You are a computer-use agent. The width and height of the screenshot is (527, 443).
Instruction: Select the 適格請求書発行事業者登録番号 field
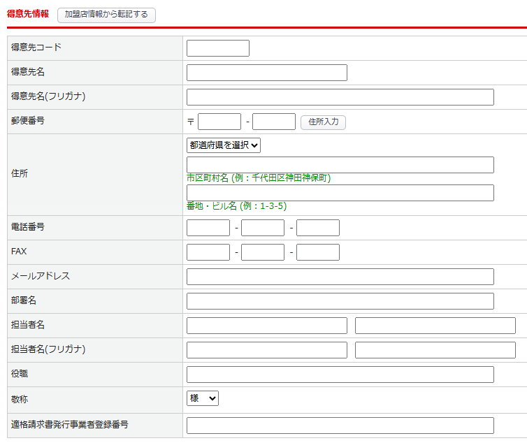tap(340, 426)
